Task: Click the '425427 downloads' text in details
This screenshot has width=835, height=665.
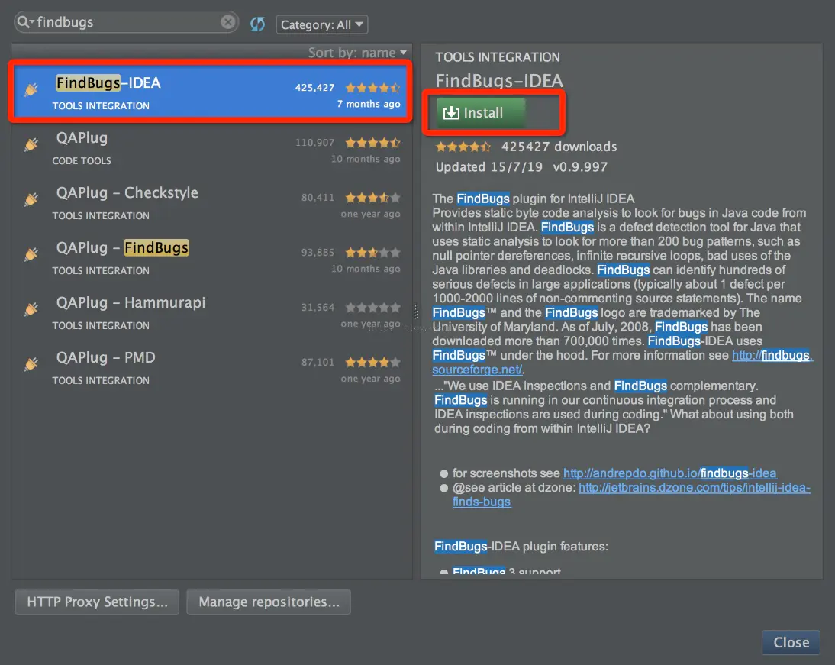Action: (559, 147)
